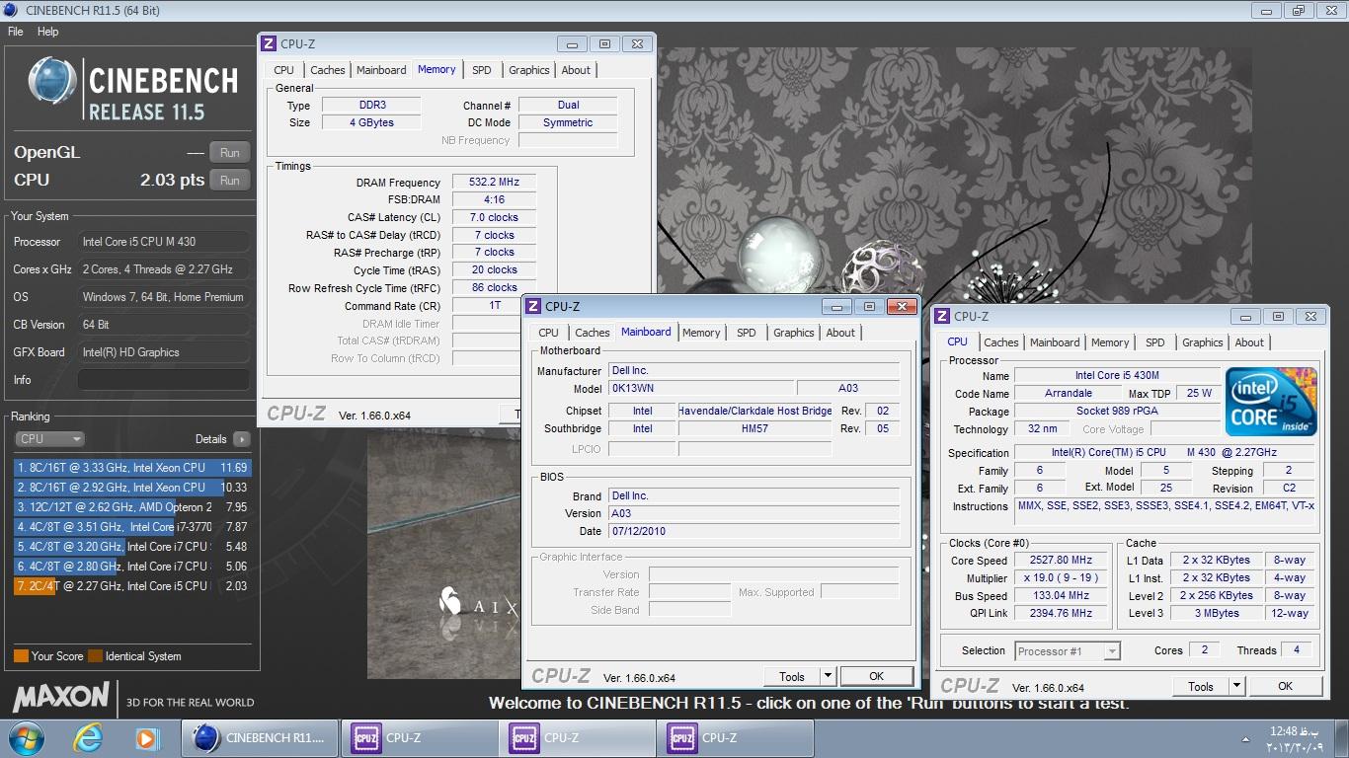Select ranking row 8C/16T @ 2.92 GHz Xeon
Screen dimensions: 1349x758
click(x=132, y=488)
